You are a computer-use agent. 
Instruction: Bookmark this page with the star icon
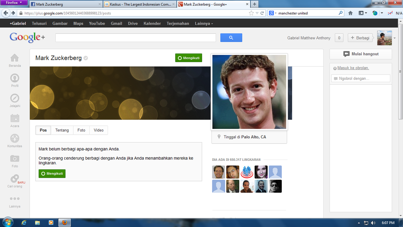(251, 13)
